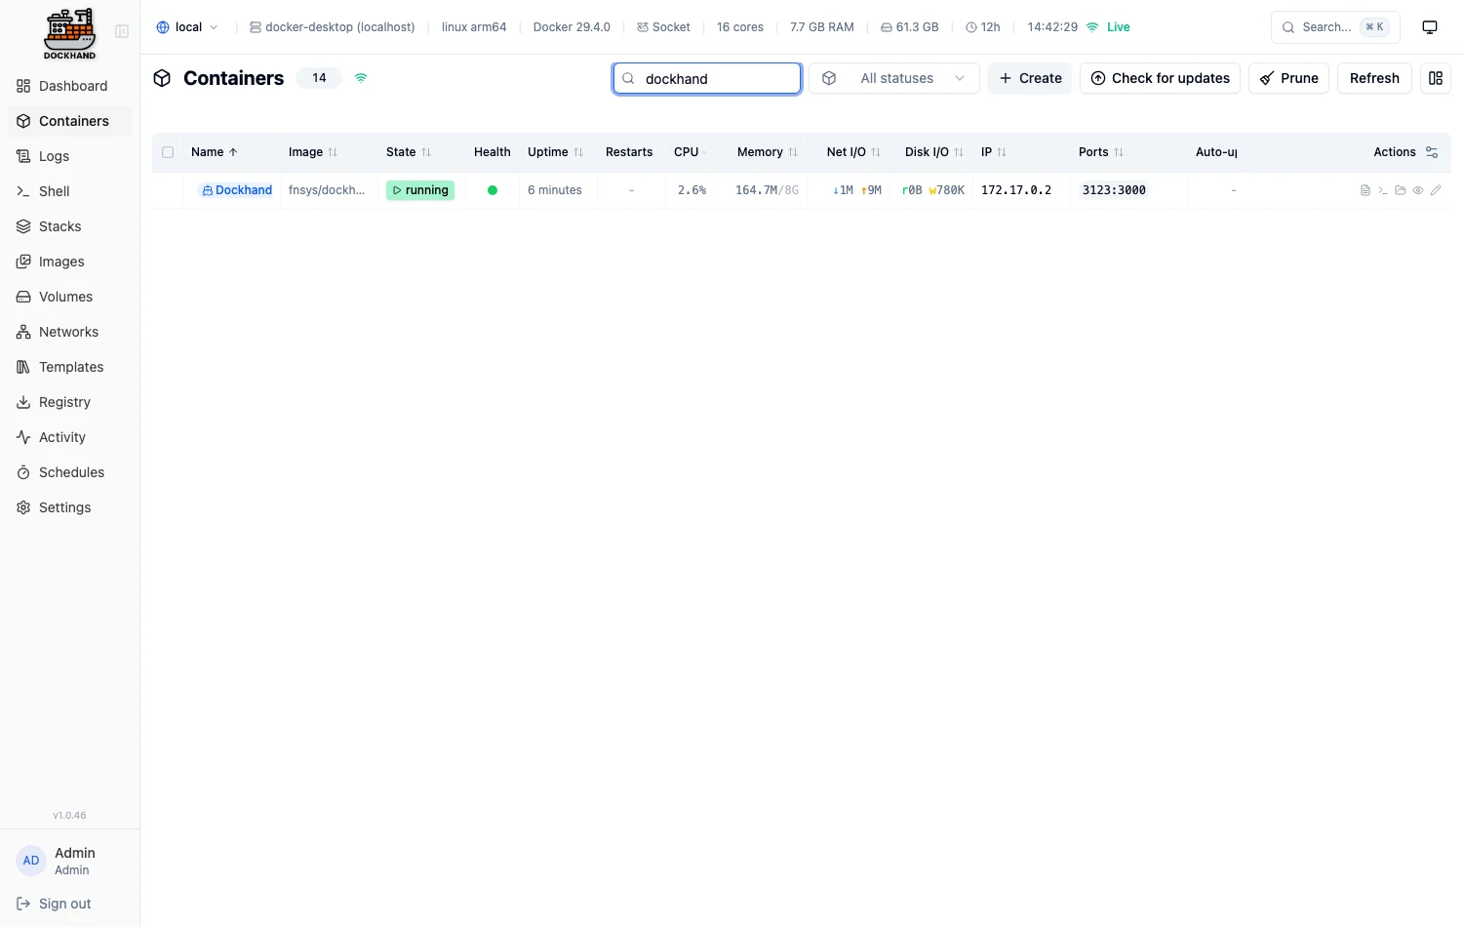Open the Shell page

click(x=69, y=191)
